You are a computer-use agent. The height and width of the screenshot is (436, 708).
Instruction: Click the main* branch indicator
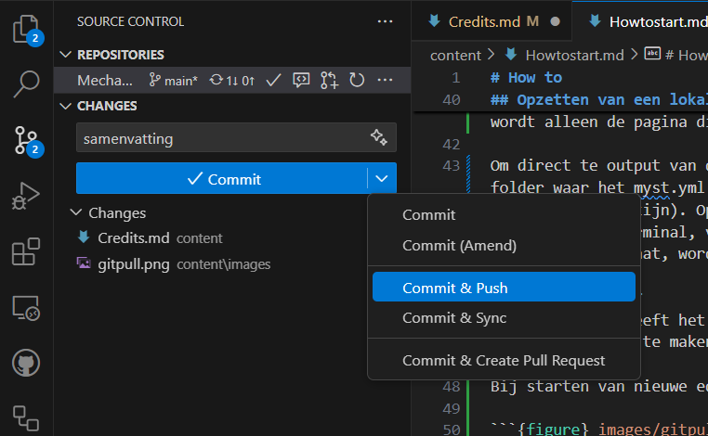174,81
